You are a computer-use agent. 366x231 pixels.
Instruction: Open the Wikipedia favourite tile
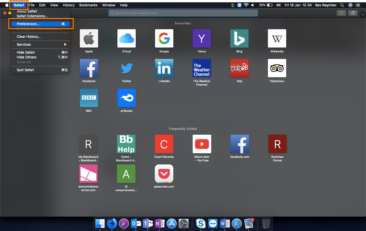coord(277,38)
